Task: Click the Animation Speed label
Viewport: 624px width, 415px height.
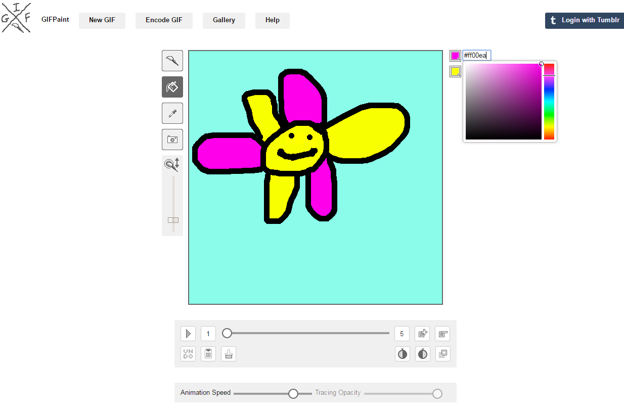Action: [205, 393]
